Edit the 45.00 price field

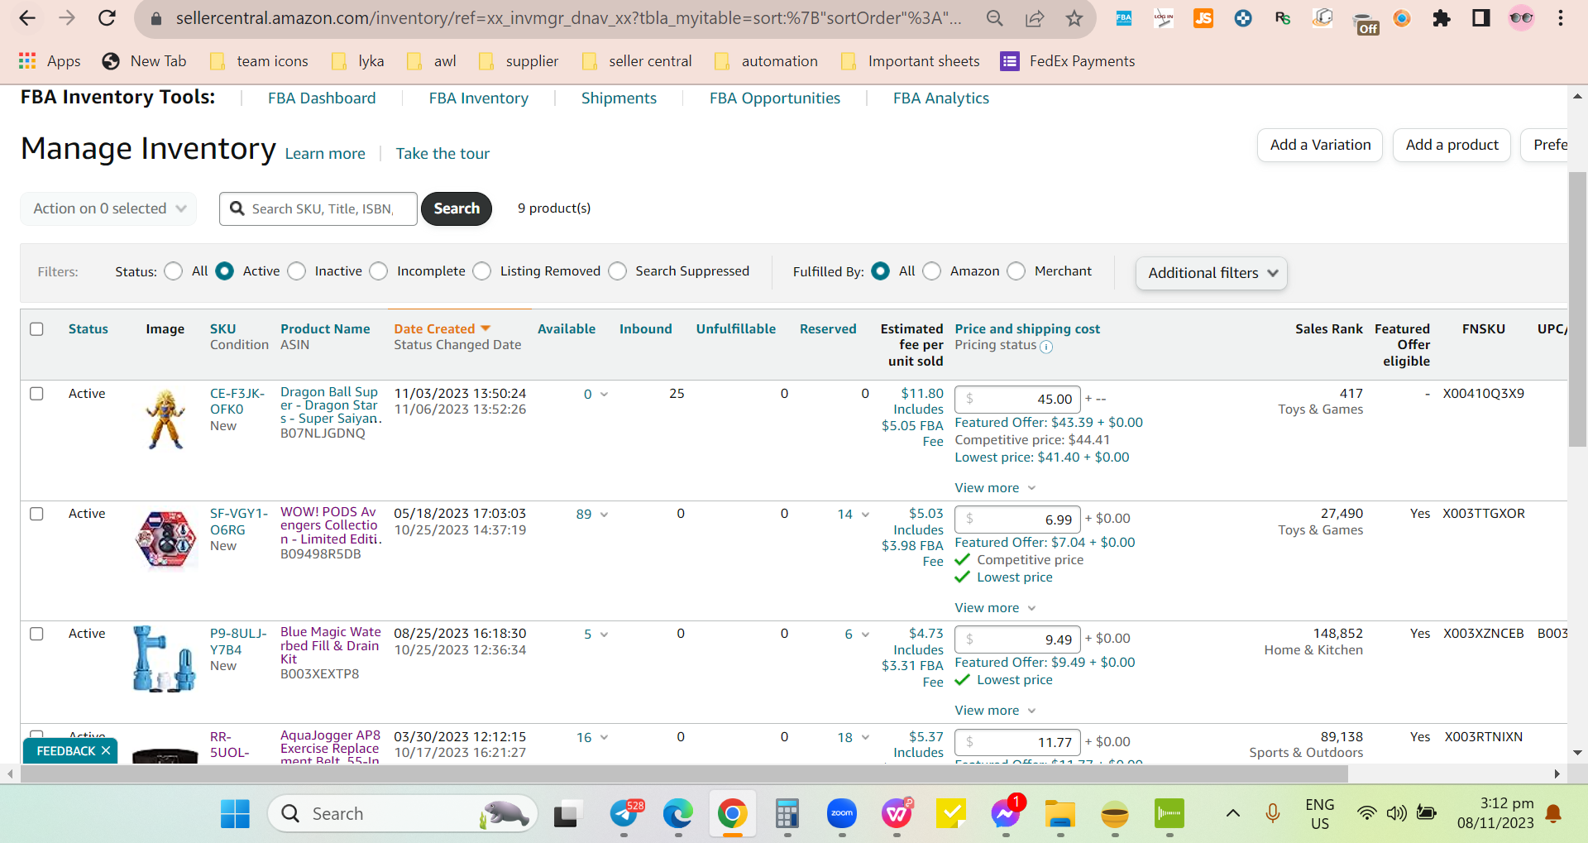[x=1018, y=400]
